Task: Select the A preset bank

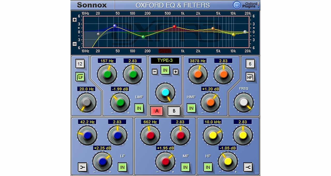Action: pos(157,111)
